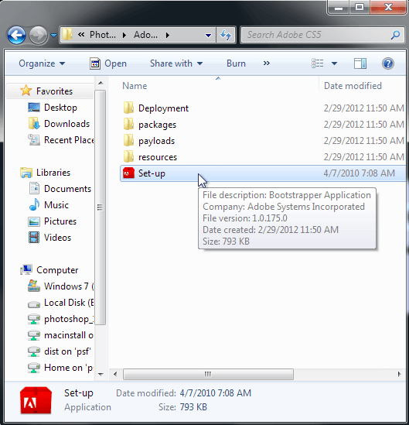
Task: Sort by the Name column header
Action: coord(135,86)
